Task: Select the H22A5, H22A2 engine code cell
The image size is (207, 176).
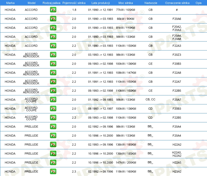Action: pyautogui.click(x=177, y=154)
